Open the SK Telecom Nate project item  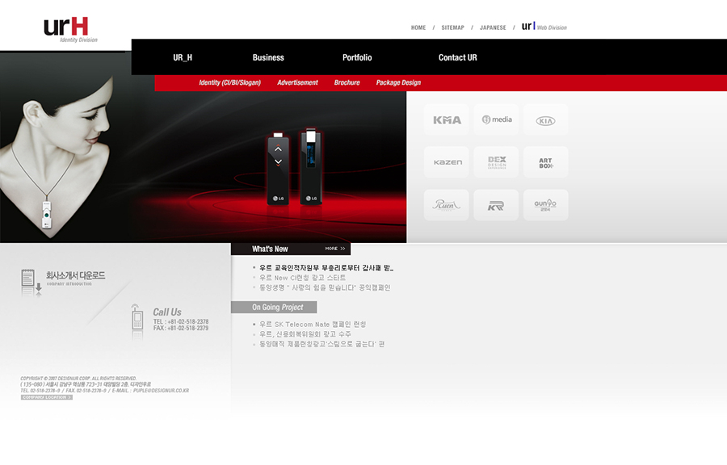[x=312, y=325]
